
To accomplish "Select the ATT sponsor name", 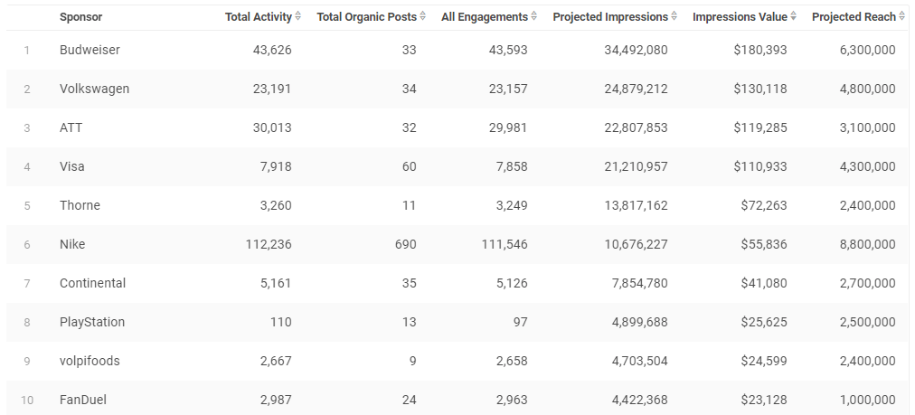I will (71, 127).
